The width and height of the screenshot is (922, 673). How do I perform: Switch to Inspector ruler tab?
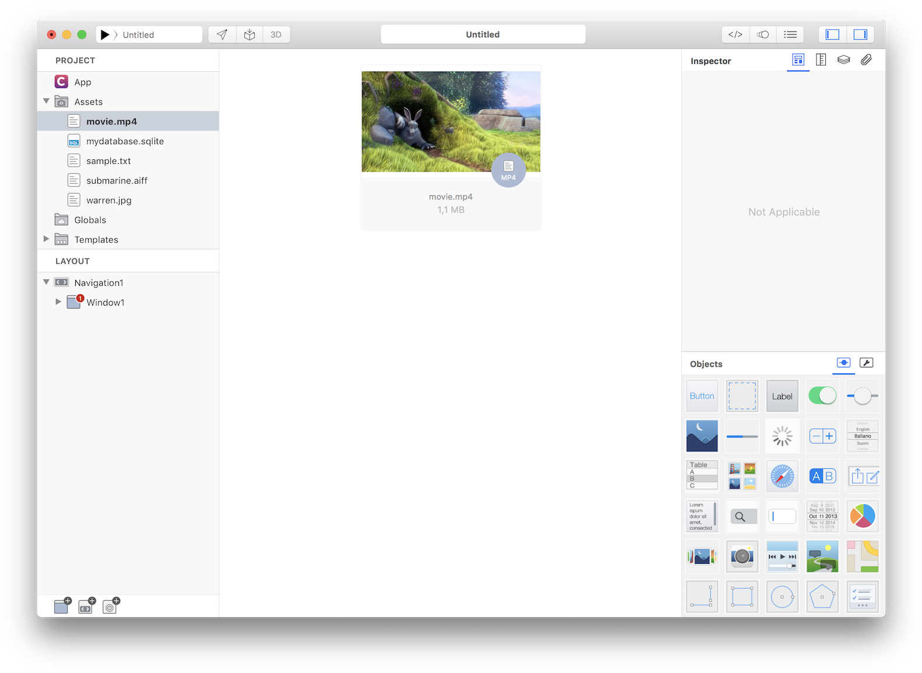(821, 59)
